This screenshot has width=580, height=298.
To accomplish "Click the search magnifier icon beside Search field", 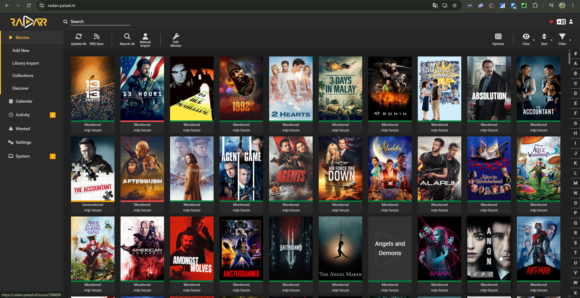I will [x=65, y=22].
